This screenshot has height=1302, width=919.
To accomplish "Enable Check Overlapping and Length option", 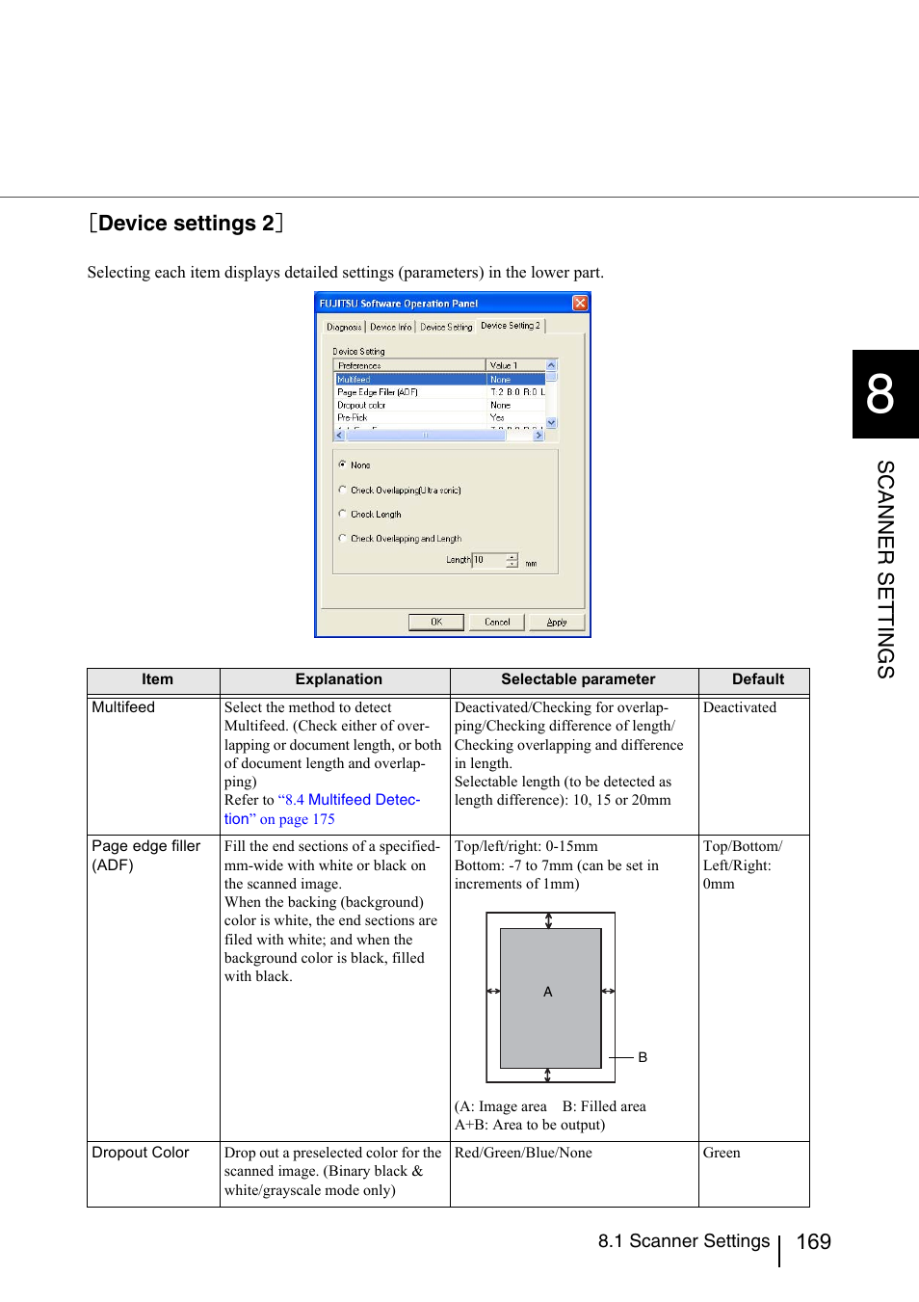I will (x=342, y=538).
